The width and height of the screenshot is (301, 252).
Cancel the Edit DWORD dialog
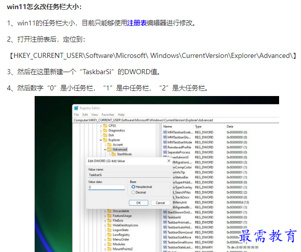pos(160,203)
